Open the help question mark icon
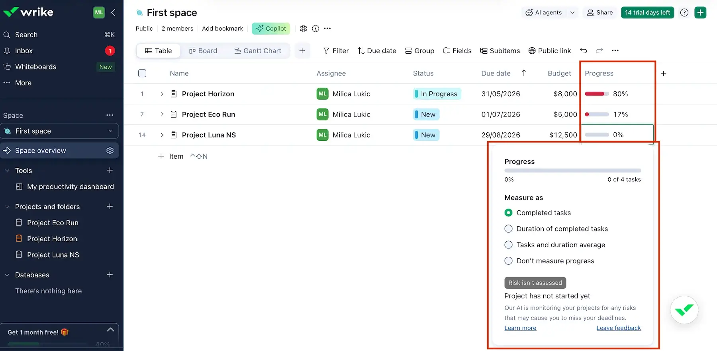This screenshot has height=351, width=717. coord(684,13)
